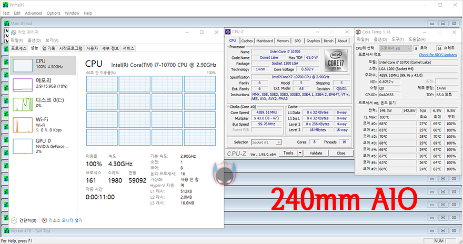
Task: Click the Worker #16 Self-Test window icon
Action: tap(7, 231)
